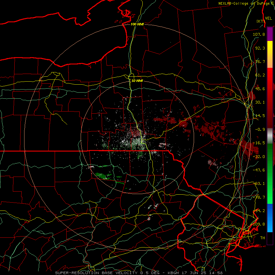Click the -47.6 velocity scale value
The height and width of the screenshot is (275, 275).
click(x=259, y=170)
